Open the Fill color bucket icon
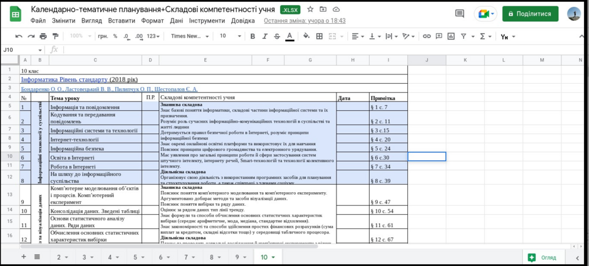Screen dimensions: 589x266 click(x=306, y=36)
